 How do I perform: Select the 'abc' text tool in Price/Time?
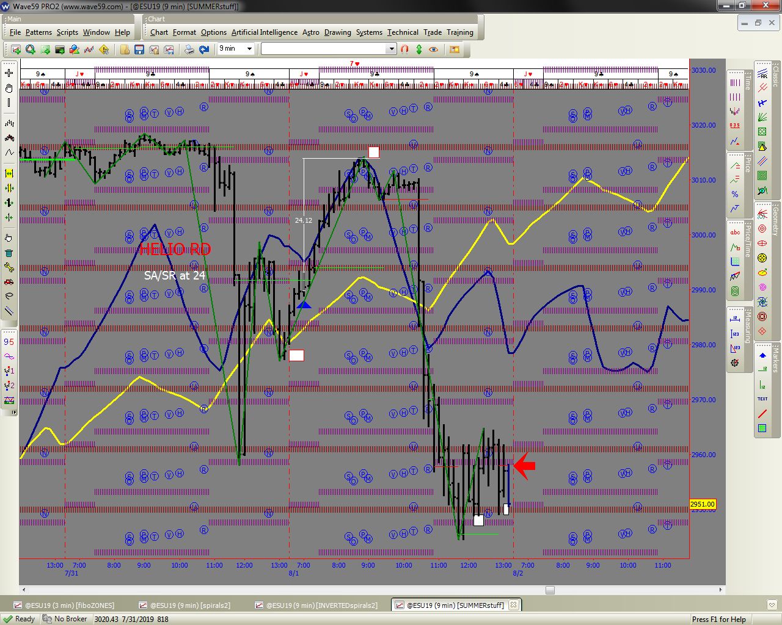(735, 233)
